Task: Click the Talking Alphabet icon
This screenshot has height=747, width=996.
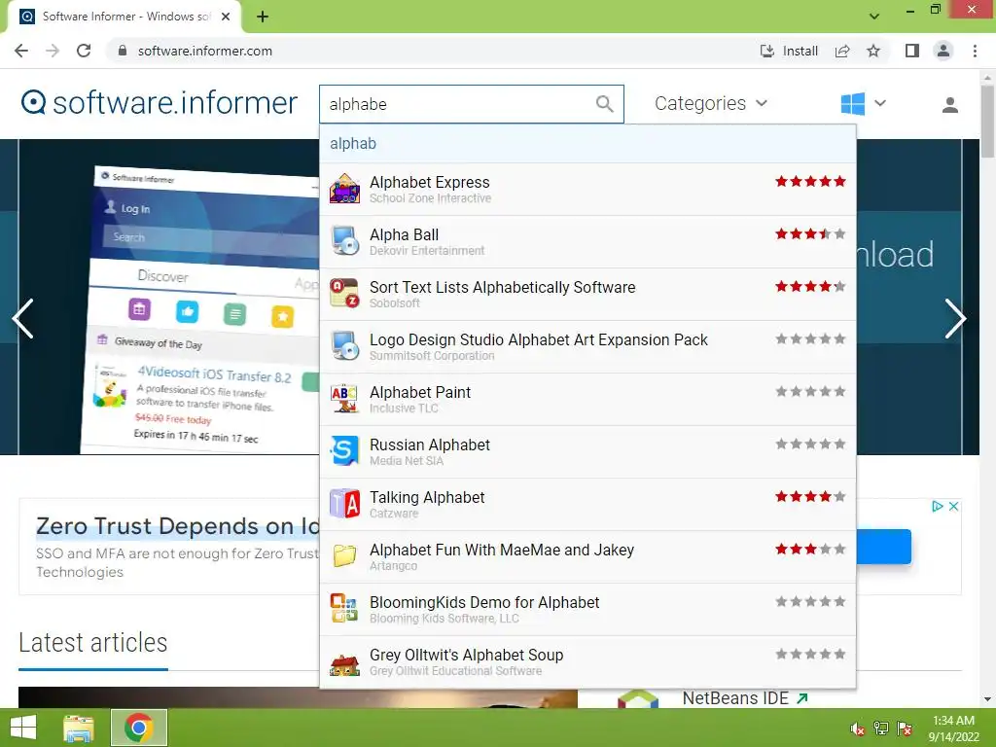Action: click(x=345, y=504)
